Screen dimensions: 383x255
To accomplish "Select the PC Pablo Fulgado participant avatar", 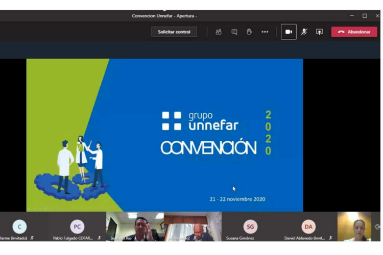I will coord(77,226).
